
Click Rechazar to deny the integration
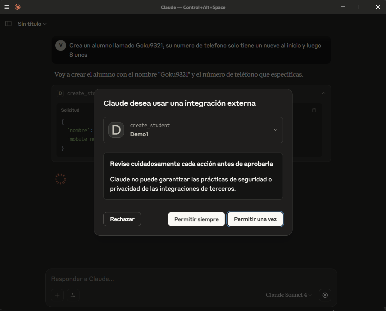(122, 219)
